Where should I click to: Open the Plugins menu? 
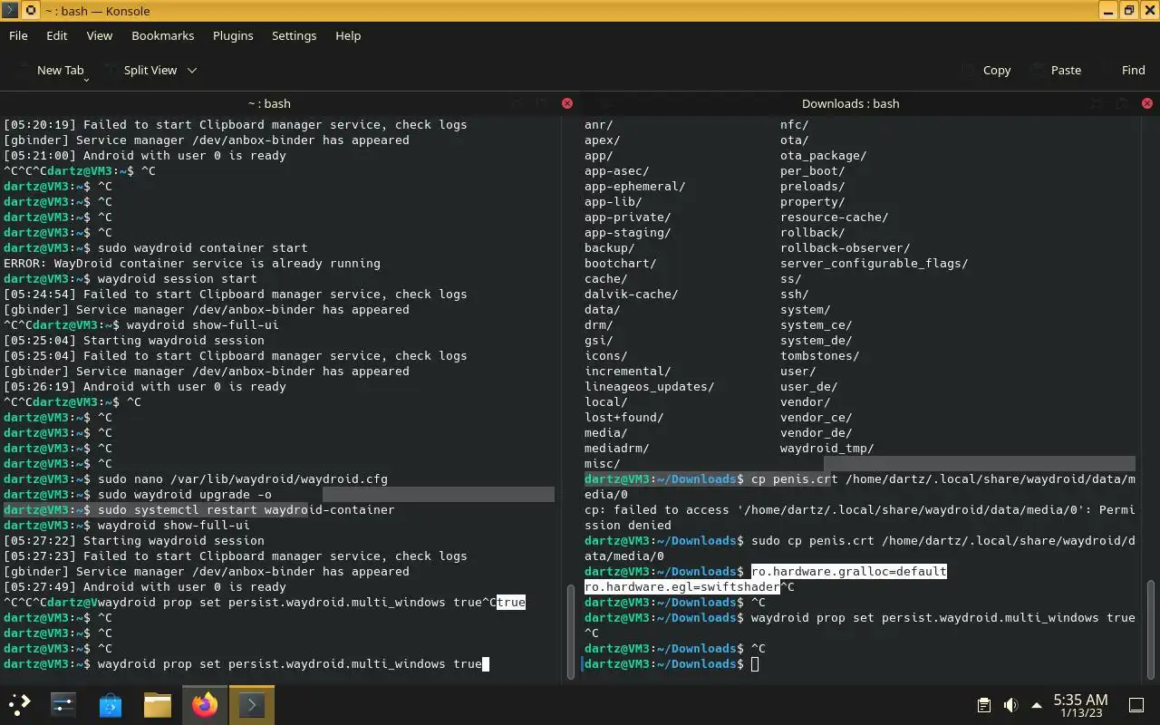point(233,35)
